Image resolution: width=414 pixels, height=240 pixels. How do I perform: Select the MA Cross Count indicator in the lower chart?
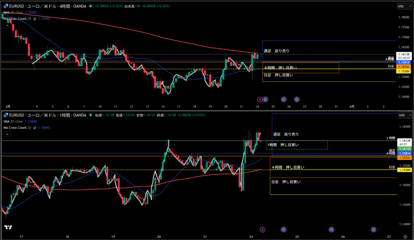[17, 128]
